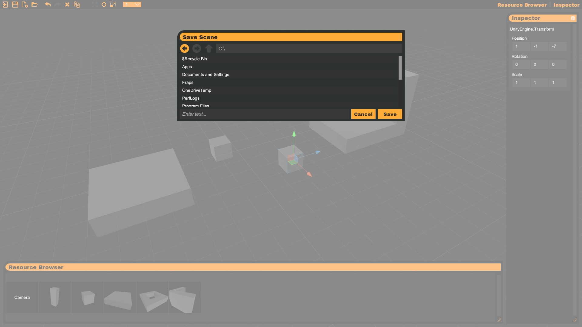This screenshot has height=327, width=582.
Task: Go up one folder level
Action: 209,48
